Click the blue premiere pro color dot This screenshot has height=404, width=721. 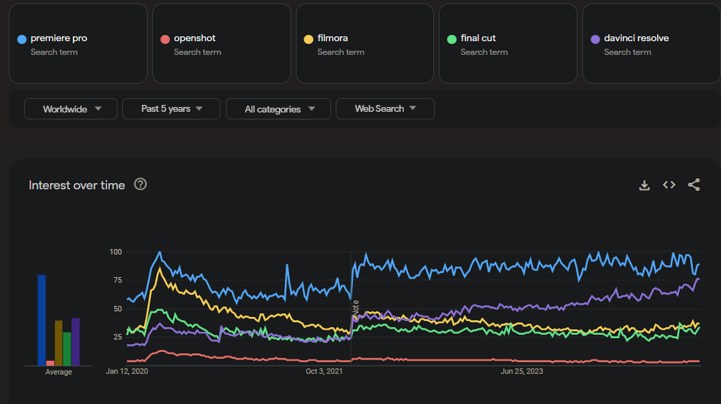(x=22, y=39)
